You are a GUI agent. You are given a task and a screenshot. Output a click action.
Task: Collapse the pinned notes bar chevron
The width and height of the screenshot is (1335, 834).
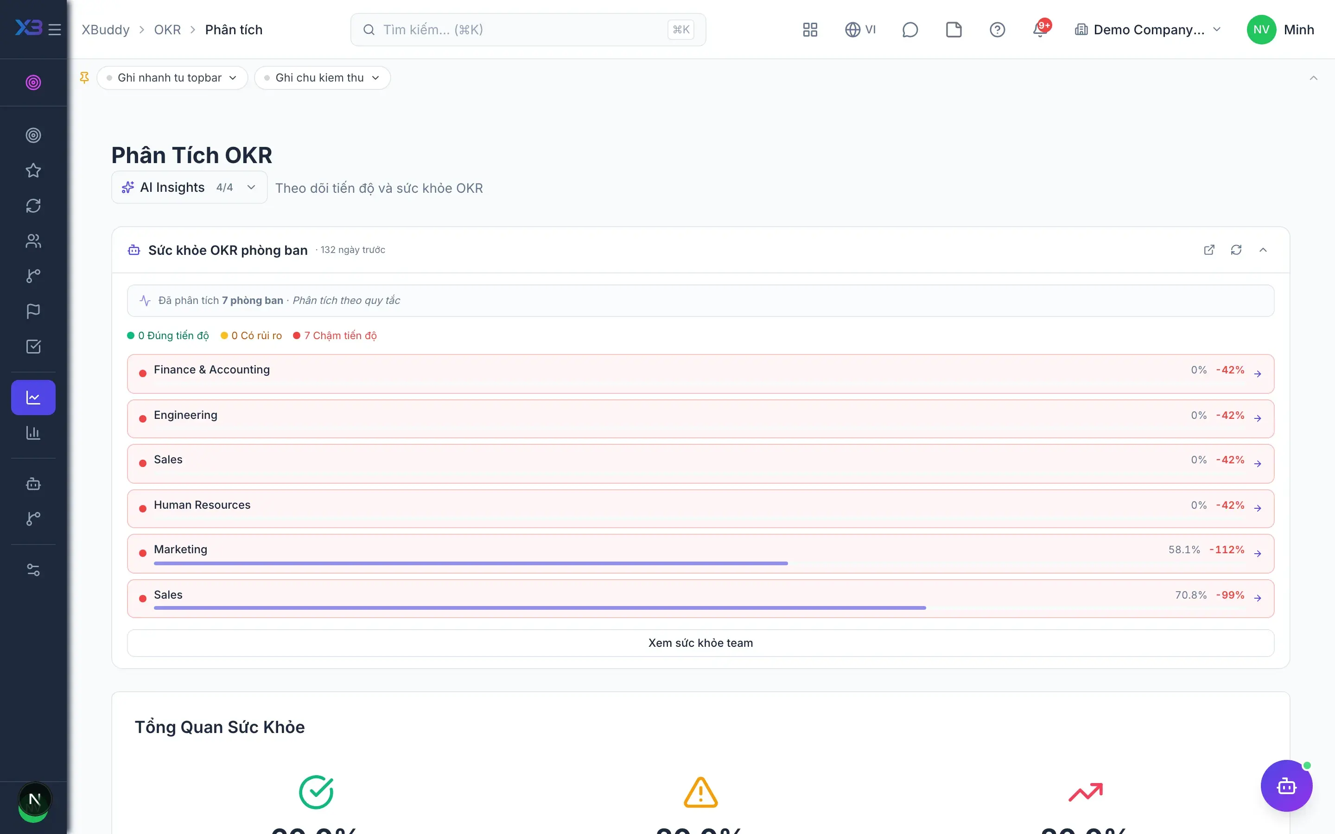1314,78
